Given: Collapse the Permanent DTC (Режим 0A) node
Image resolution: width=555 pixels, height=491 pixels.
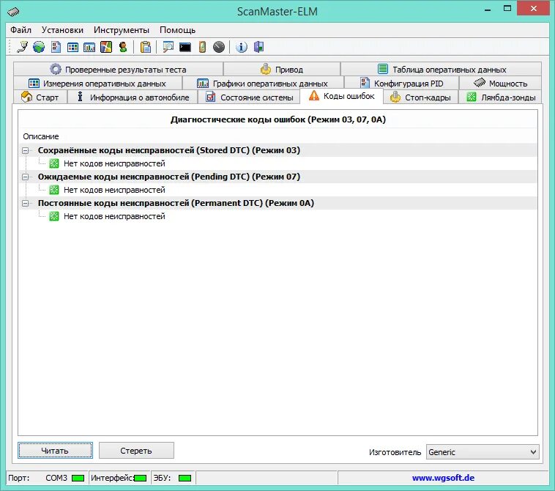Looking at the screenshot, I should click(25, 203).
